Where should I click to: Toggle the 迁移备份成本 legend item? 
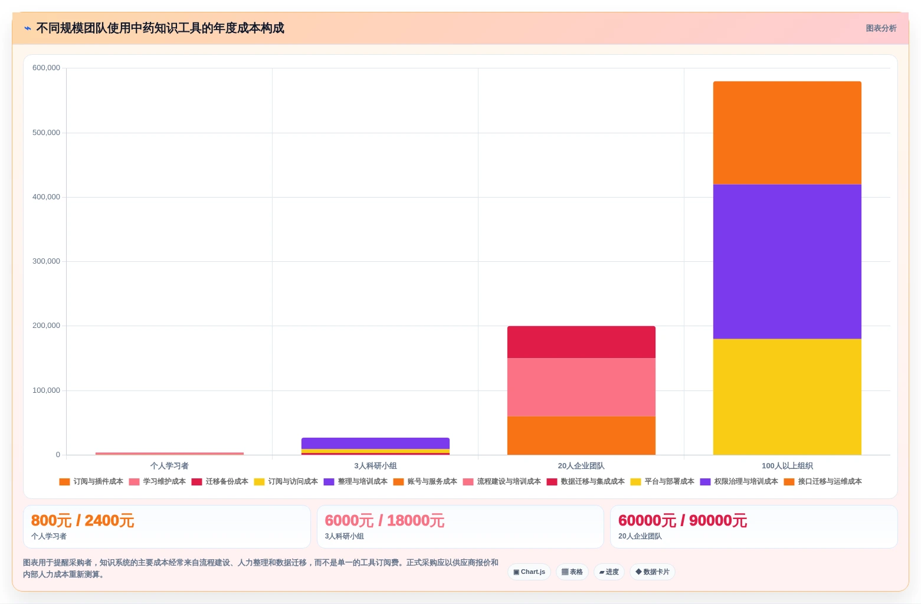220,482
